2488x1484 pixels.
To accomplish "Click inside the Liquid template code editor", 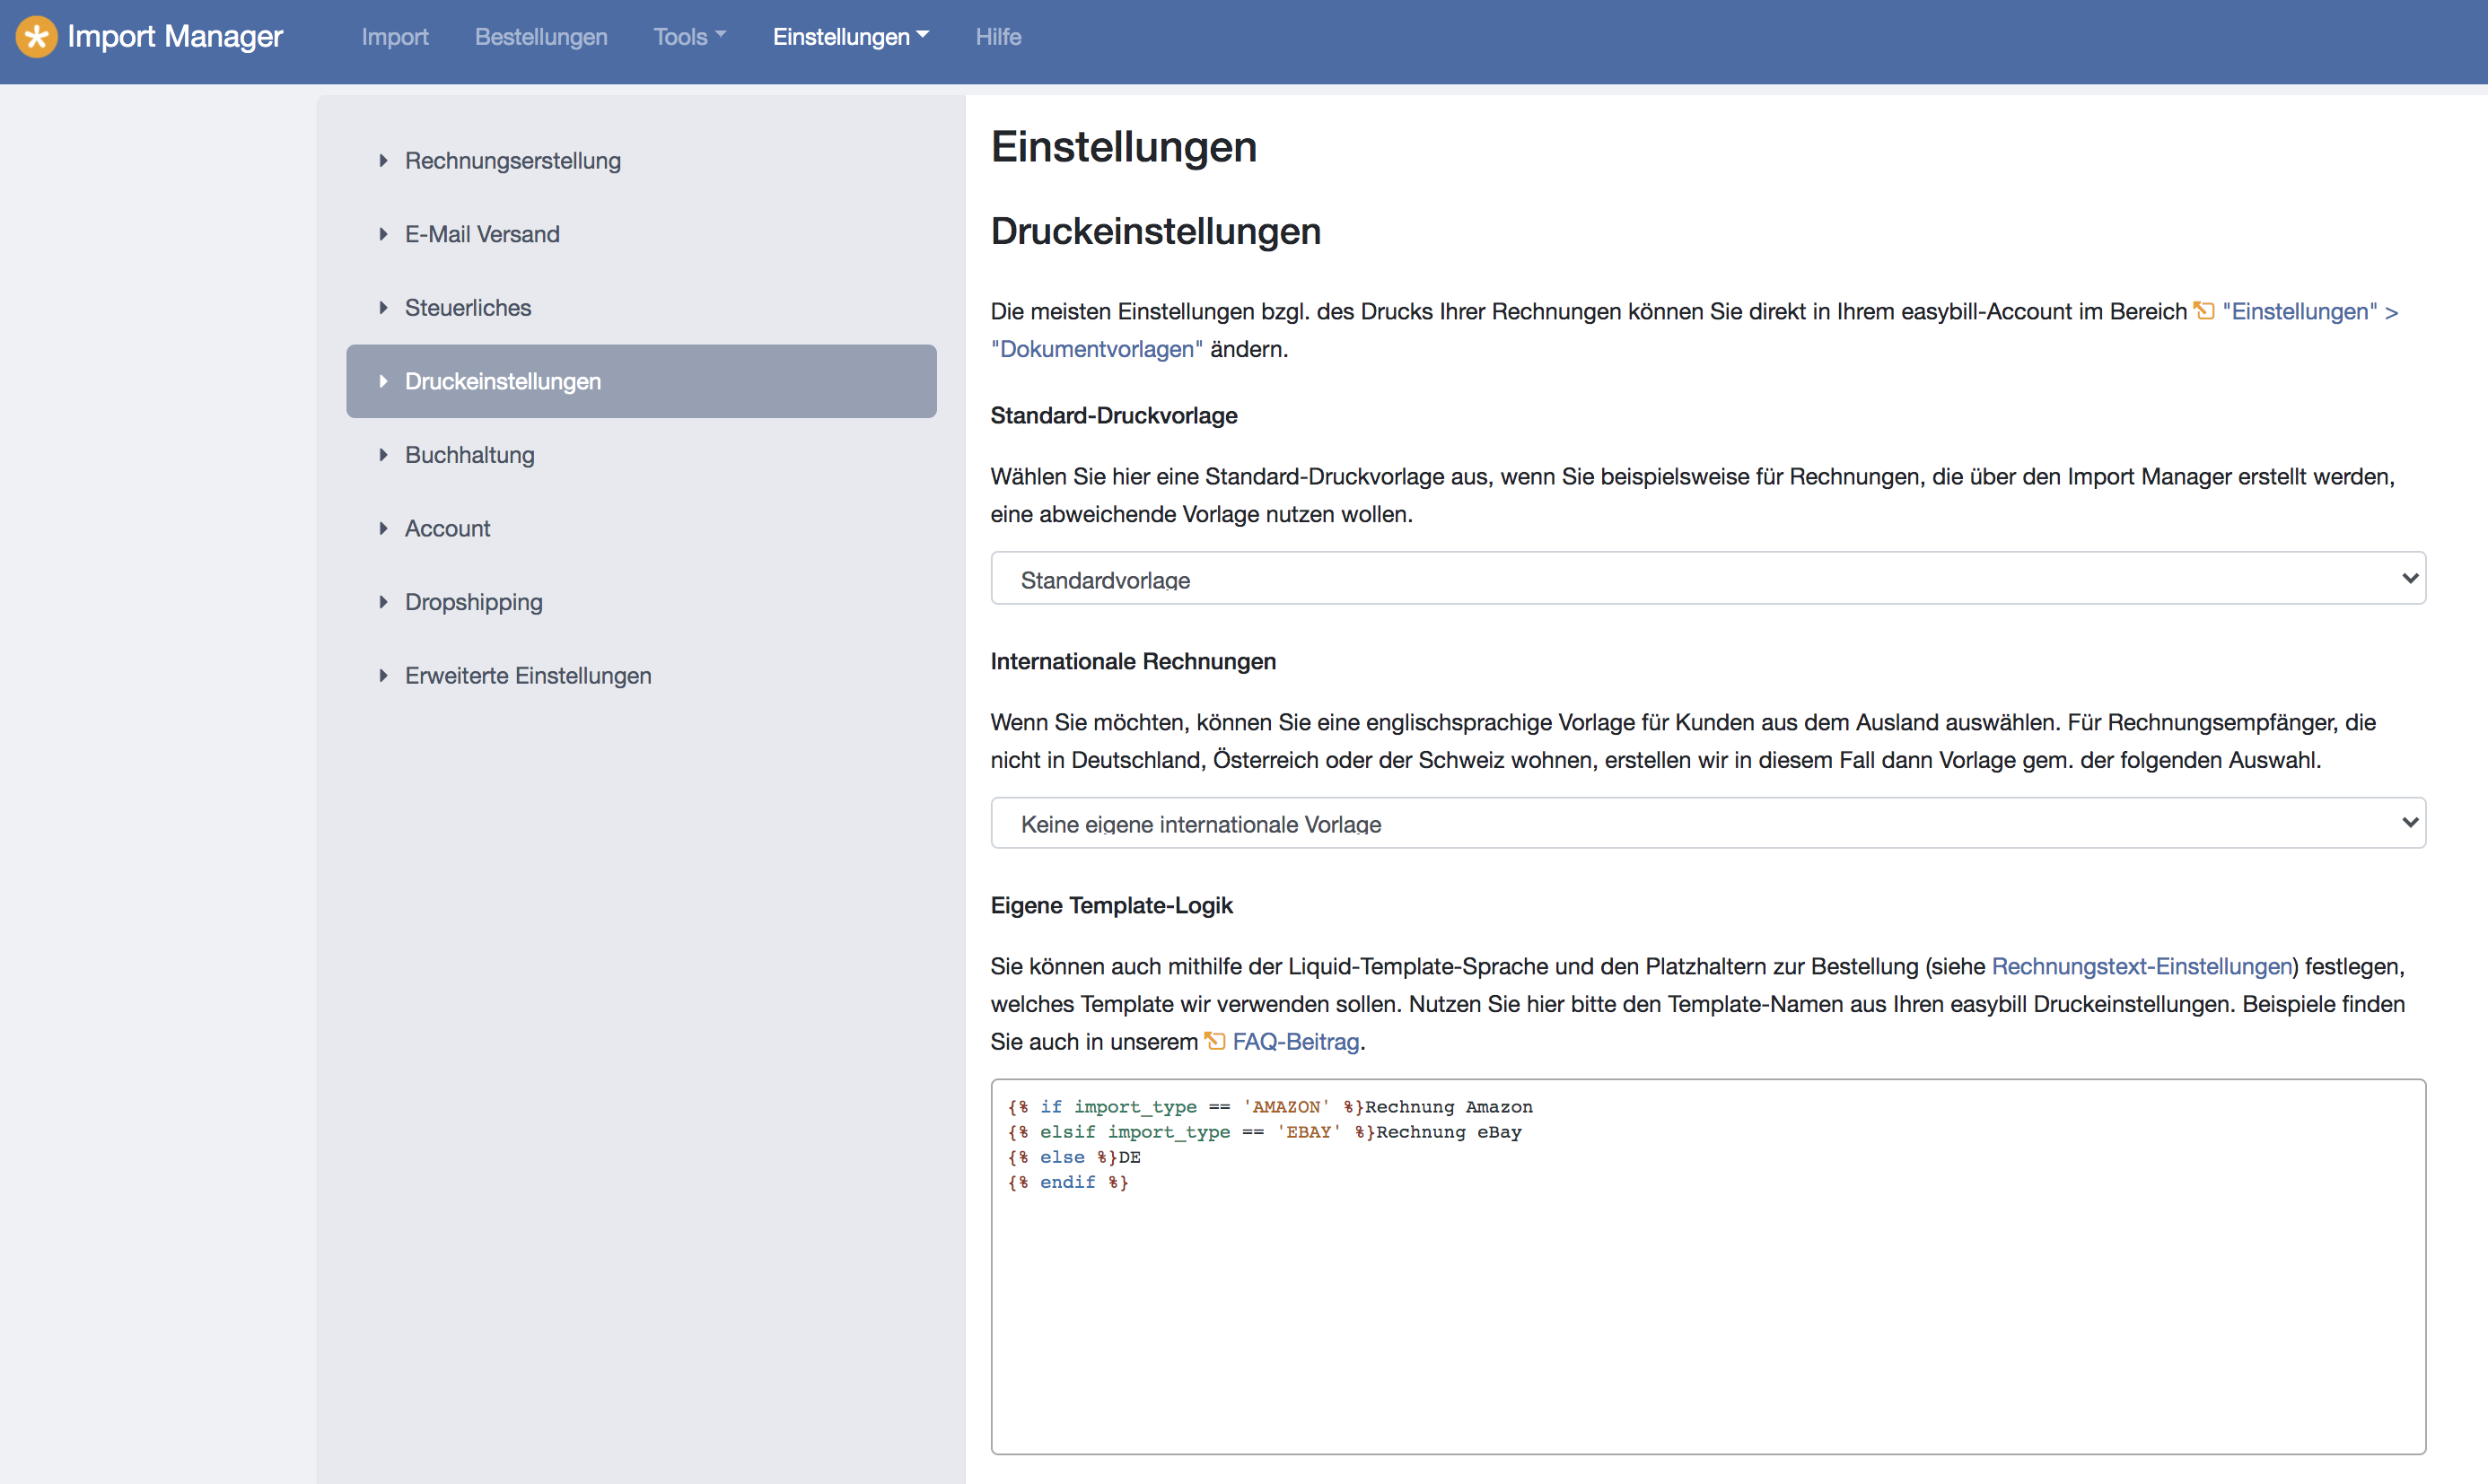I will tap(1707, 1300).
